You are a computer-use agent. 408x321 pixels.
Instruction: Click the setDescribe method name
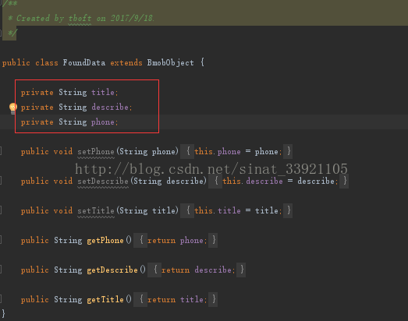pyautogui.click(x=103, y=182)
